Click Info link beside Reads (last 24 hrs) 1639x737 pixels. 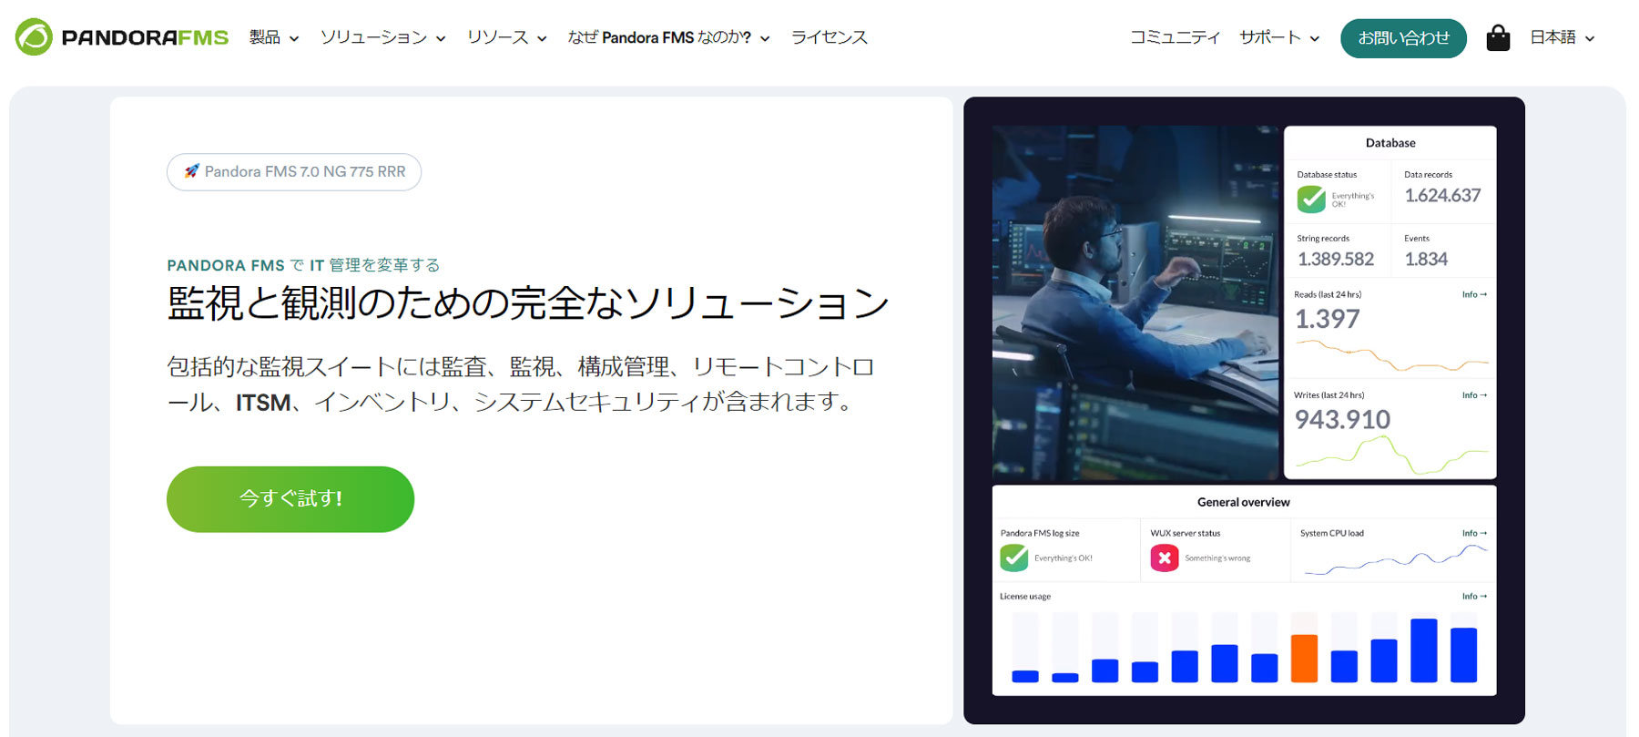click(x=1474, y=294)
